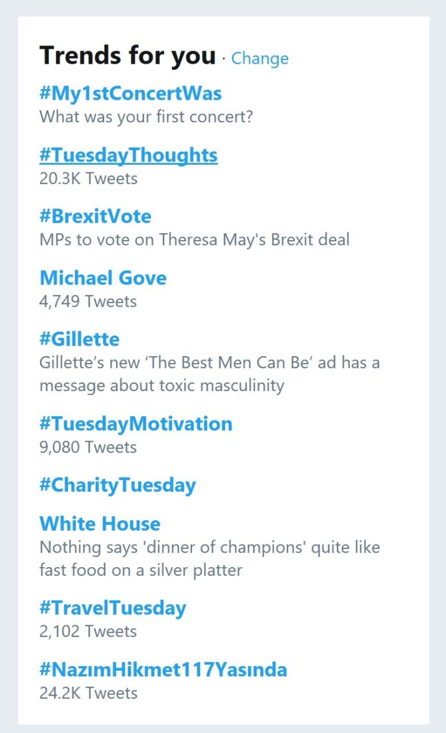
Task: Open the #BrexitVote trending topic
Action: point(95,216)
